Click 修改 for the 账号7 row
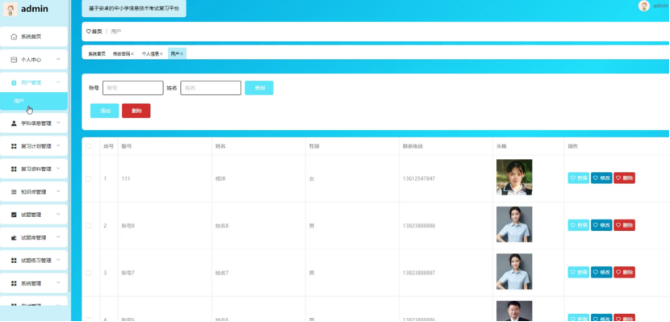The width and height of the screenshot is (670, 322). [601, 272]
